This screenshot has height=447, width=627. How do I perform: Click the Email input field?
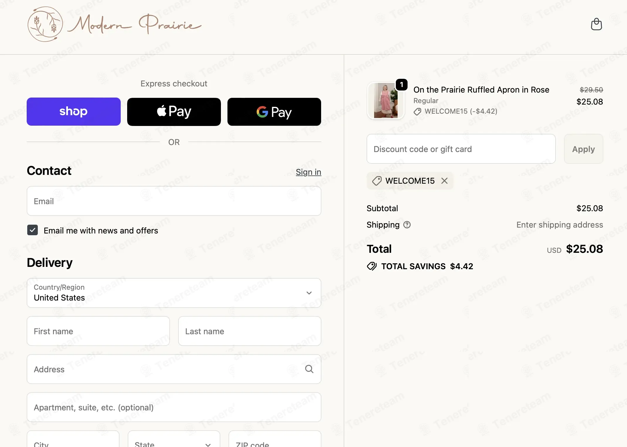tap(174, 201)
